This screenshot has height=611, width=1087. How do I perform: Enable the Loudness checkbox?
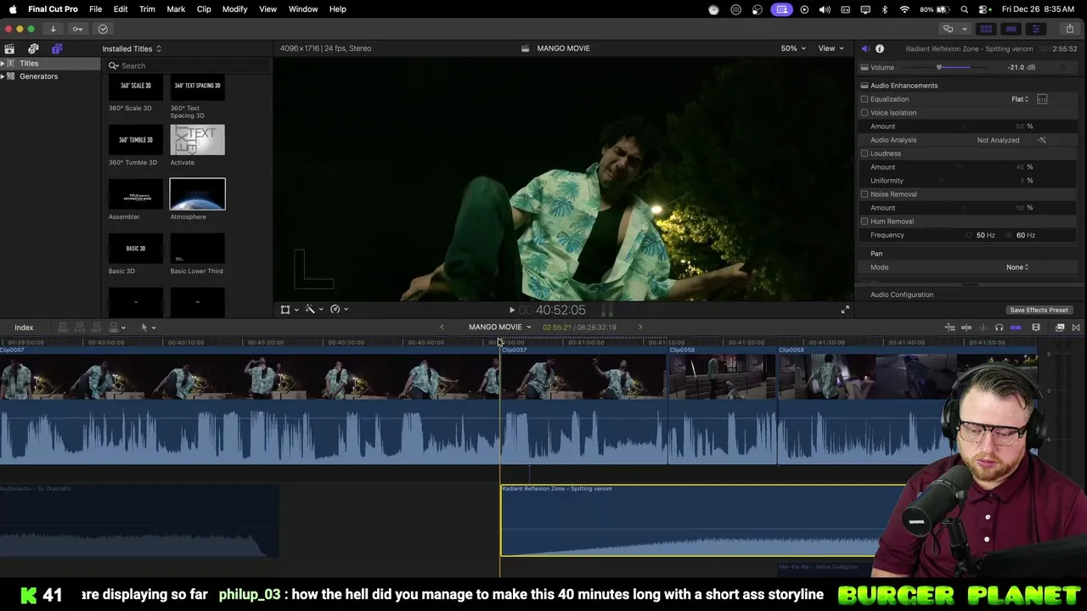click(x=865, y=154)
